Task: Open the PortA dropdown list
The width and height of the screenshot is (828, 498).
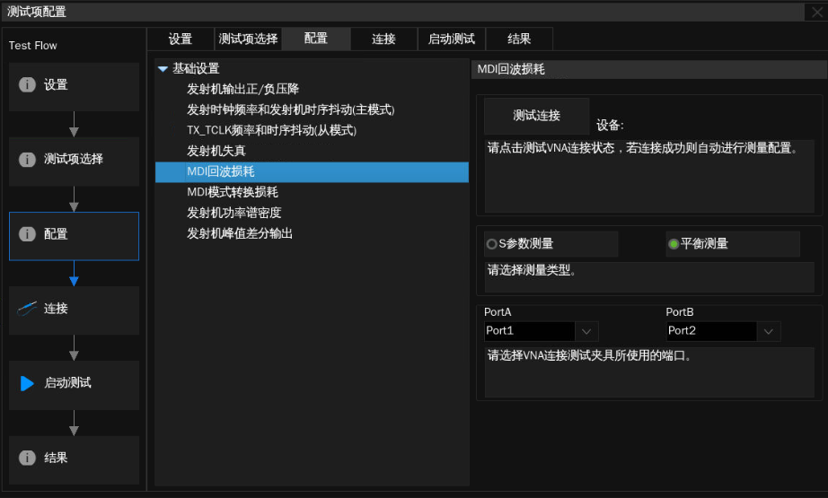Action: click(x=586, y=331)
